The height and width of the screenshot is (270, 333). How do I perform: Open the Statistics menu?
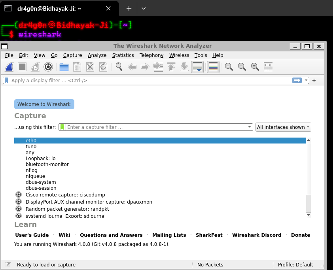[x=123, y=55]
